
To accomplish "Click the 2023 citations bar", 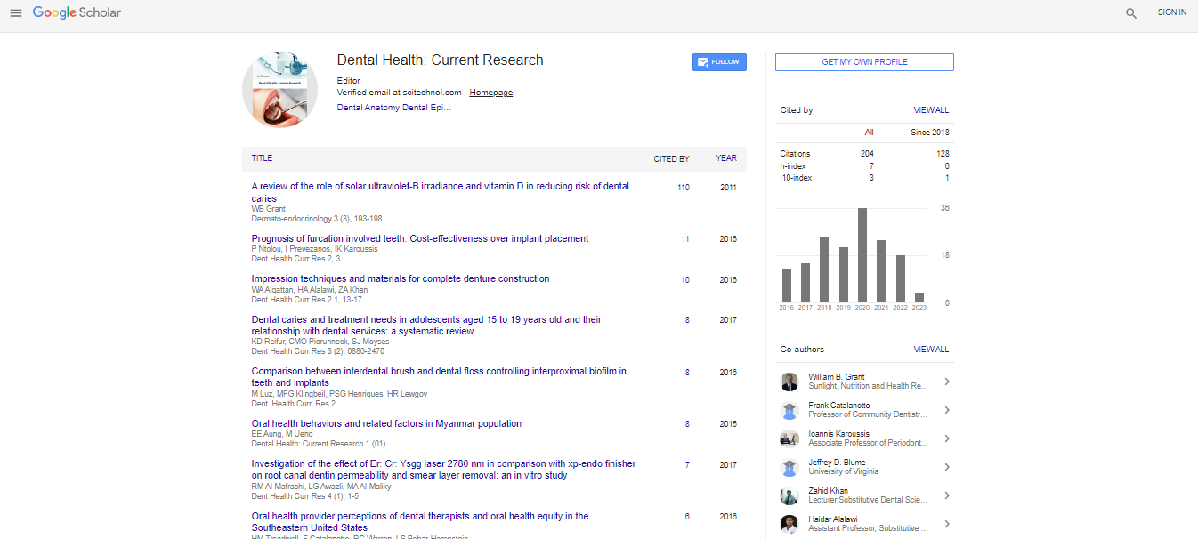I will (919, 298).
